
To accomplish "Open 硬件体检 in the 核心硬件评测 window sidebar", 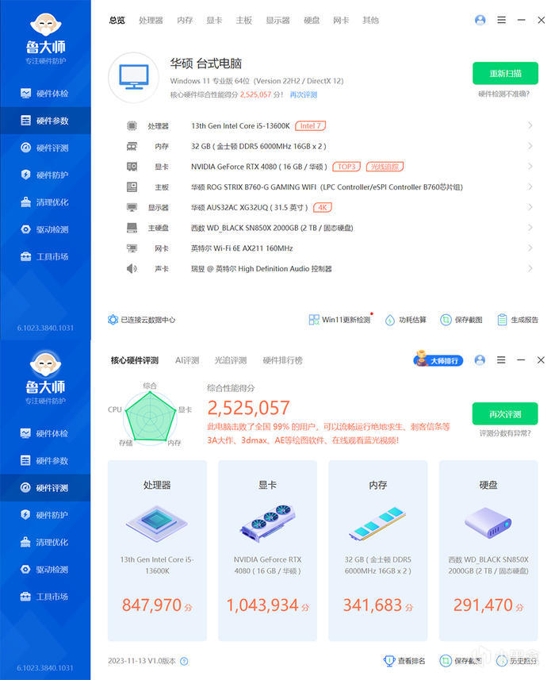I will (45, 433).
